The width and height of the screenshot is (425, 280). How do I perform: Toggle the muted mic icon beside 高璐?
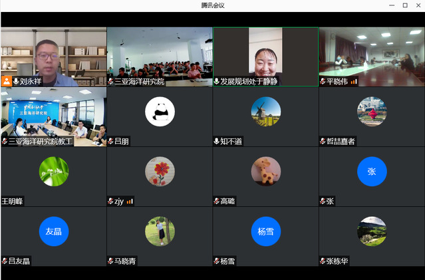point(217,201)
